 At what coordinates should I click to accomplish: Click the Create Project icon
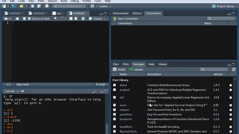coord(14,6)
